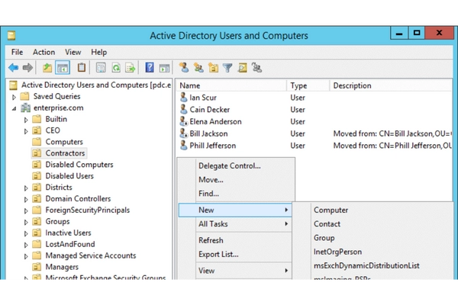This screenshot has height=305, width=458.
Task: Choose Move... from the context menu
Action: (236, 179)
